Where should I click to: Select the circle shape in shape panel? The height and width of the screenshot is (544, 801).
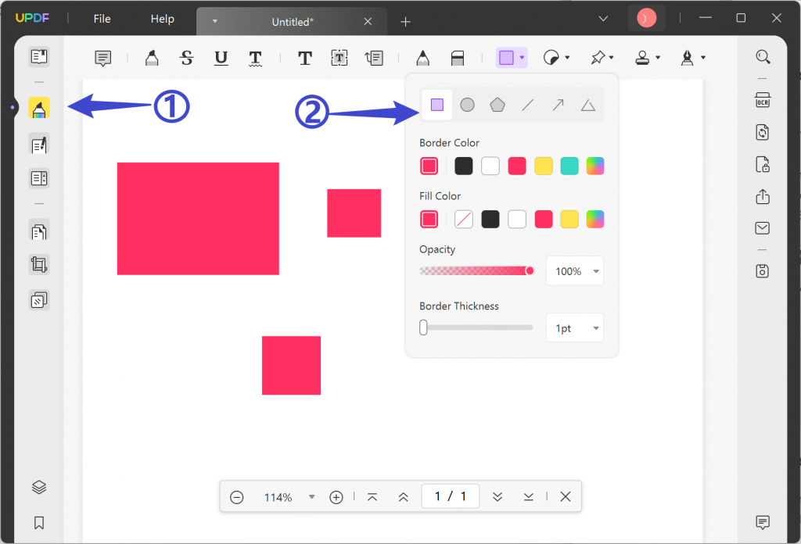coord(467,104)
